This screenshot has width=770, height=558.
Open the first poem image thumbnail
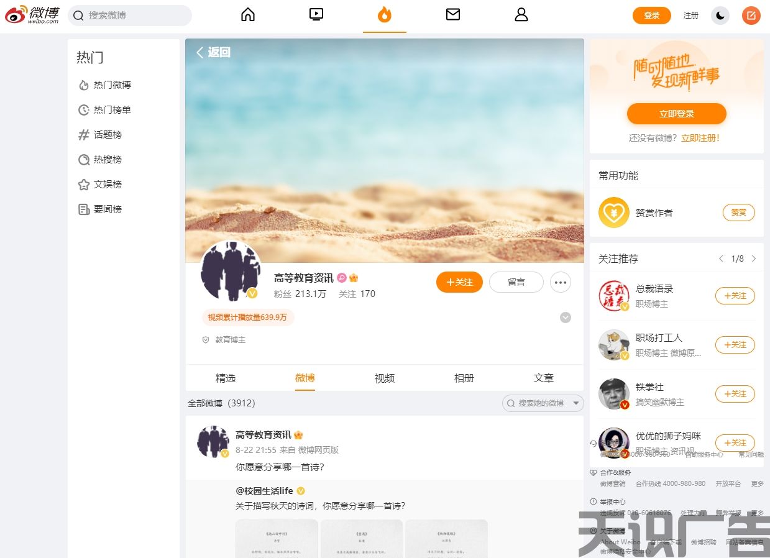click(277, 539)
